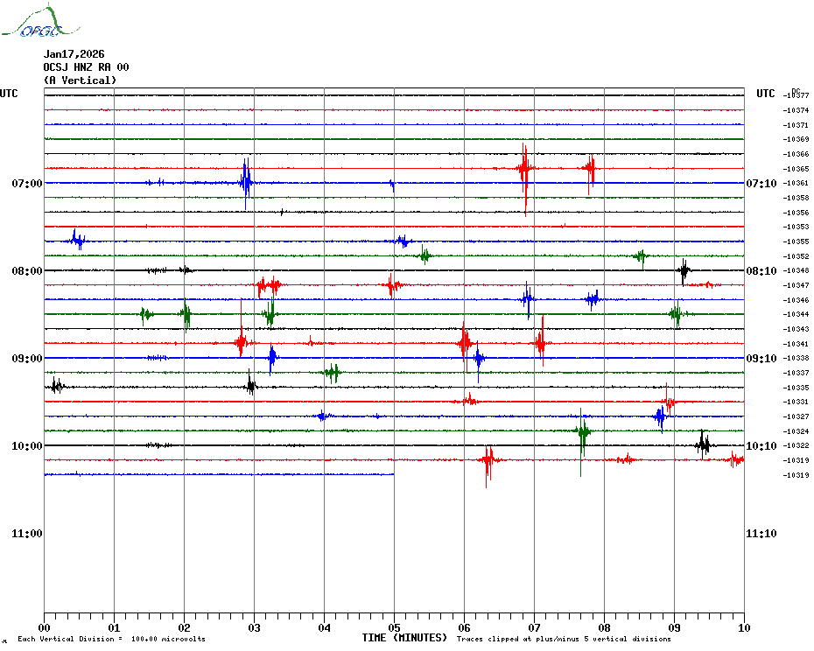Select the OCSJ HNZ RA 00 station label
Image resolution: width=814 pixels, height=651 pixels.
86,67
